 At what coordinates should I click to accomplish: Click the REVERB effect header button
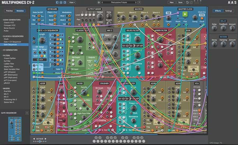(223, 37)
